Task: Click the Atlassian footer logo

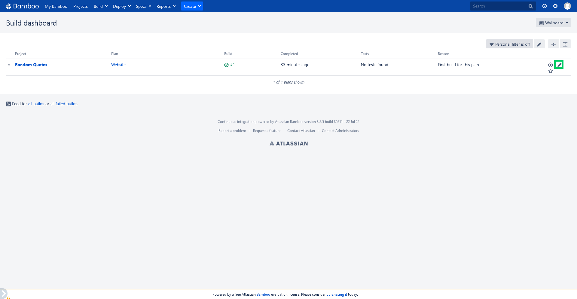Action: click(288, 144)
